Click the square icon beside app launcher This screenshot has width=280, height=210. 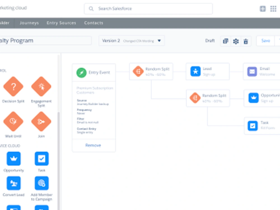pyautogui.click(x=263, y=9)
